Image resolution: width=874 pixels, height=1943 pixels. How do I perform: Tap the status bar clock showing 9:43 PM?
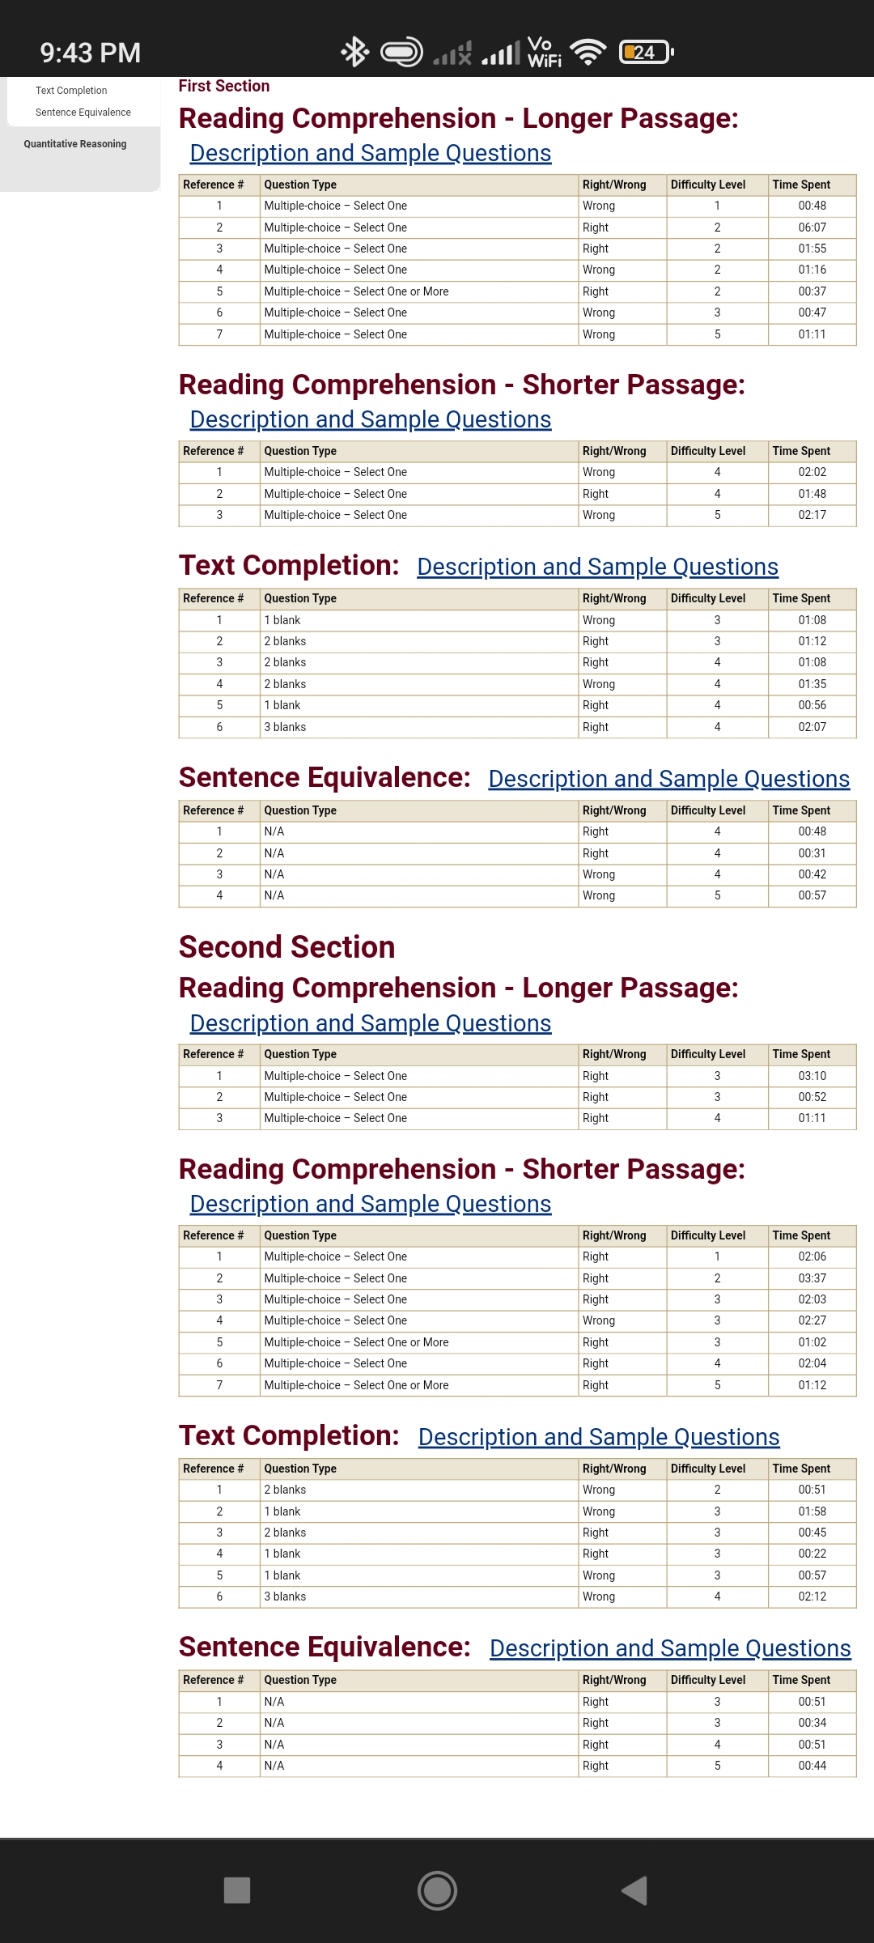pyautogui.click(x=91, y=53)
